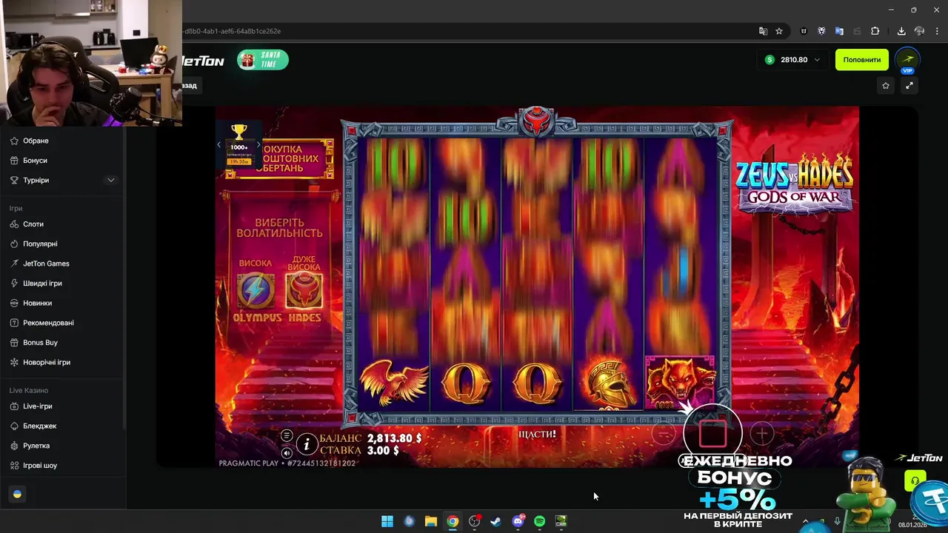Open browser downloads icon
Viewport: 948px width, 533px height.
(x=901, y=31)
